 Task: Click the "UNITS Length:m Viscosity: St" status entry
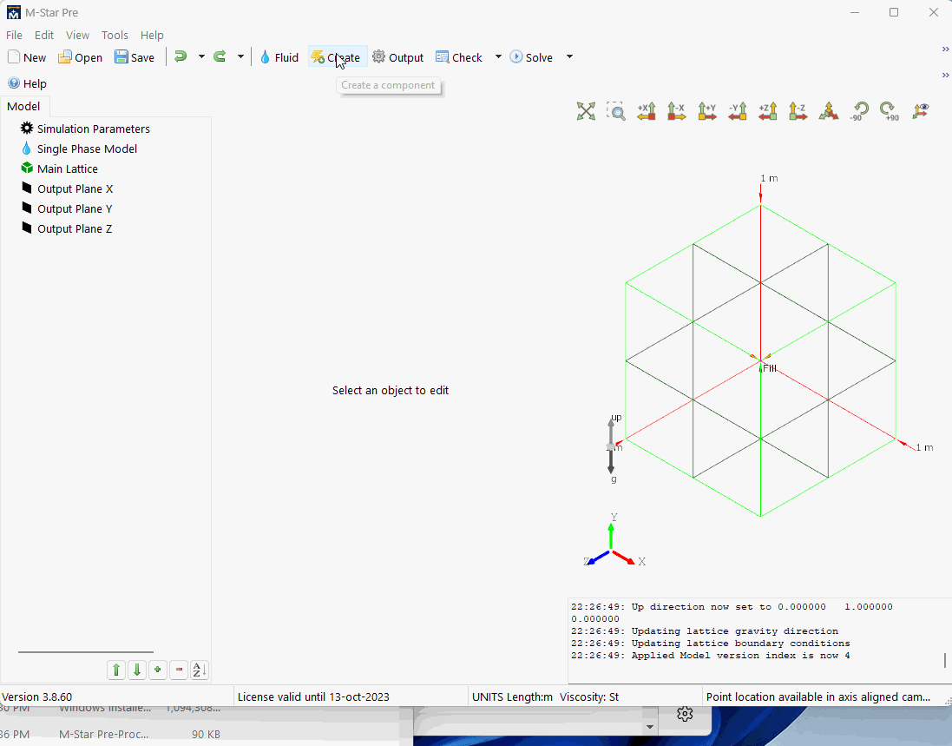[545, 696]
